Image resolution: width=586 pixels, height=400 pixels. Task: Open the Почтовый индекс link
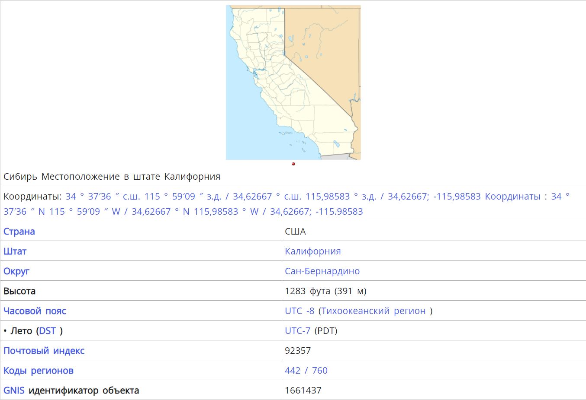point(44,350)
